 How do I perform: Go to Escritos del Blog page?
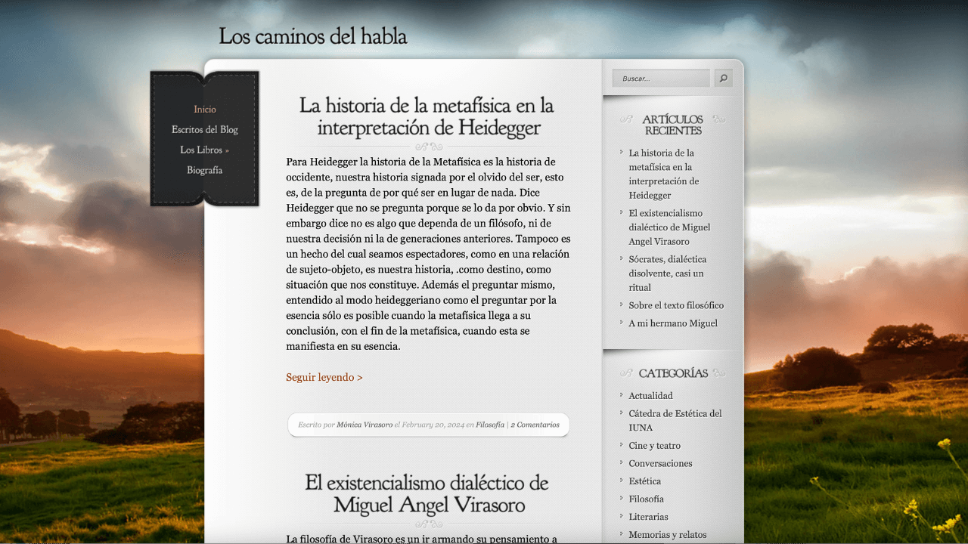205,130
